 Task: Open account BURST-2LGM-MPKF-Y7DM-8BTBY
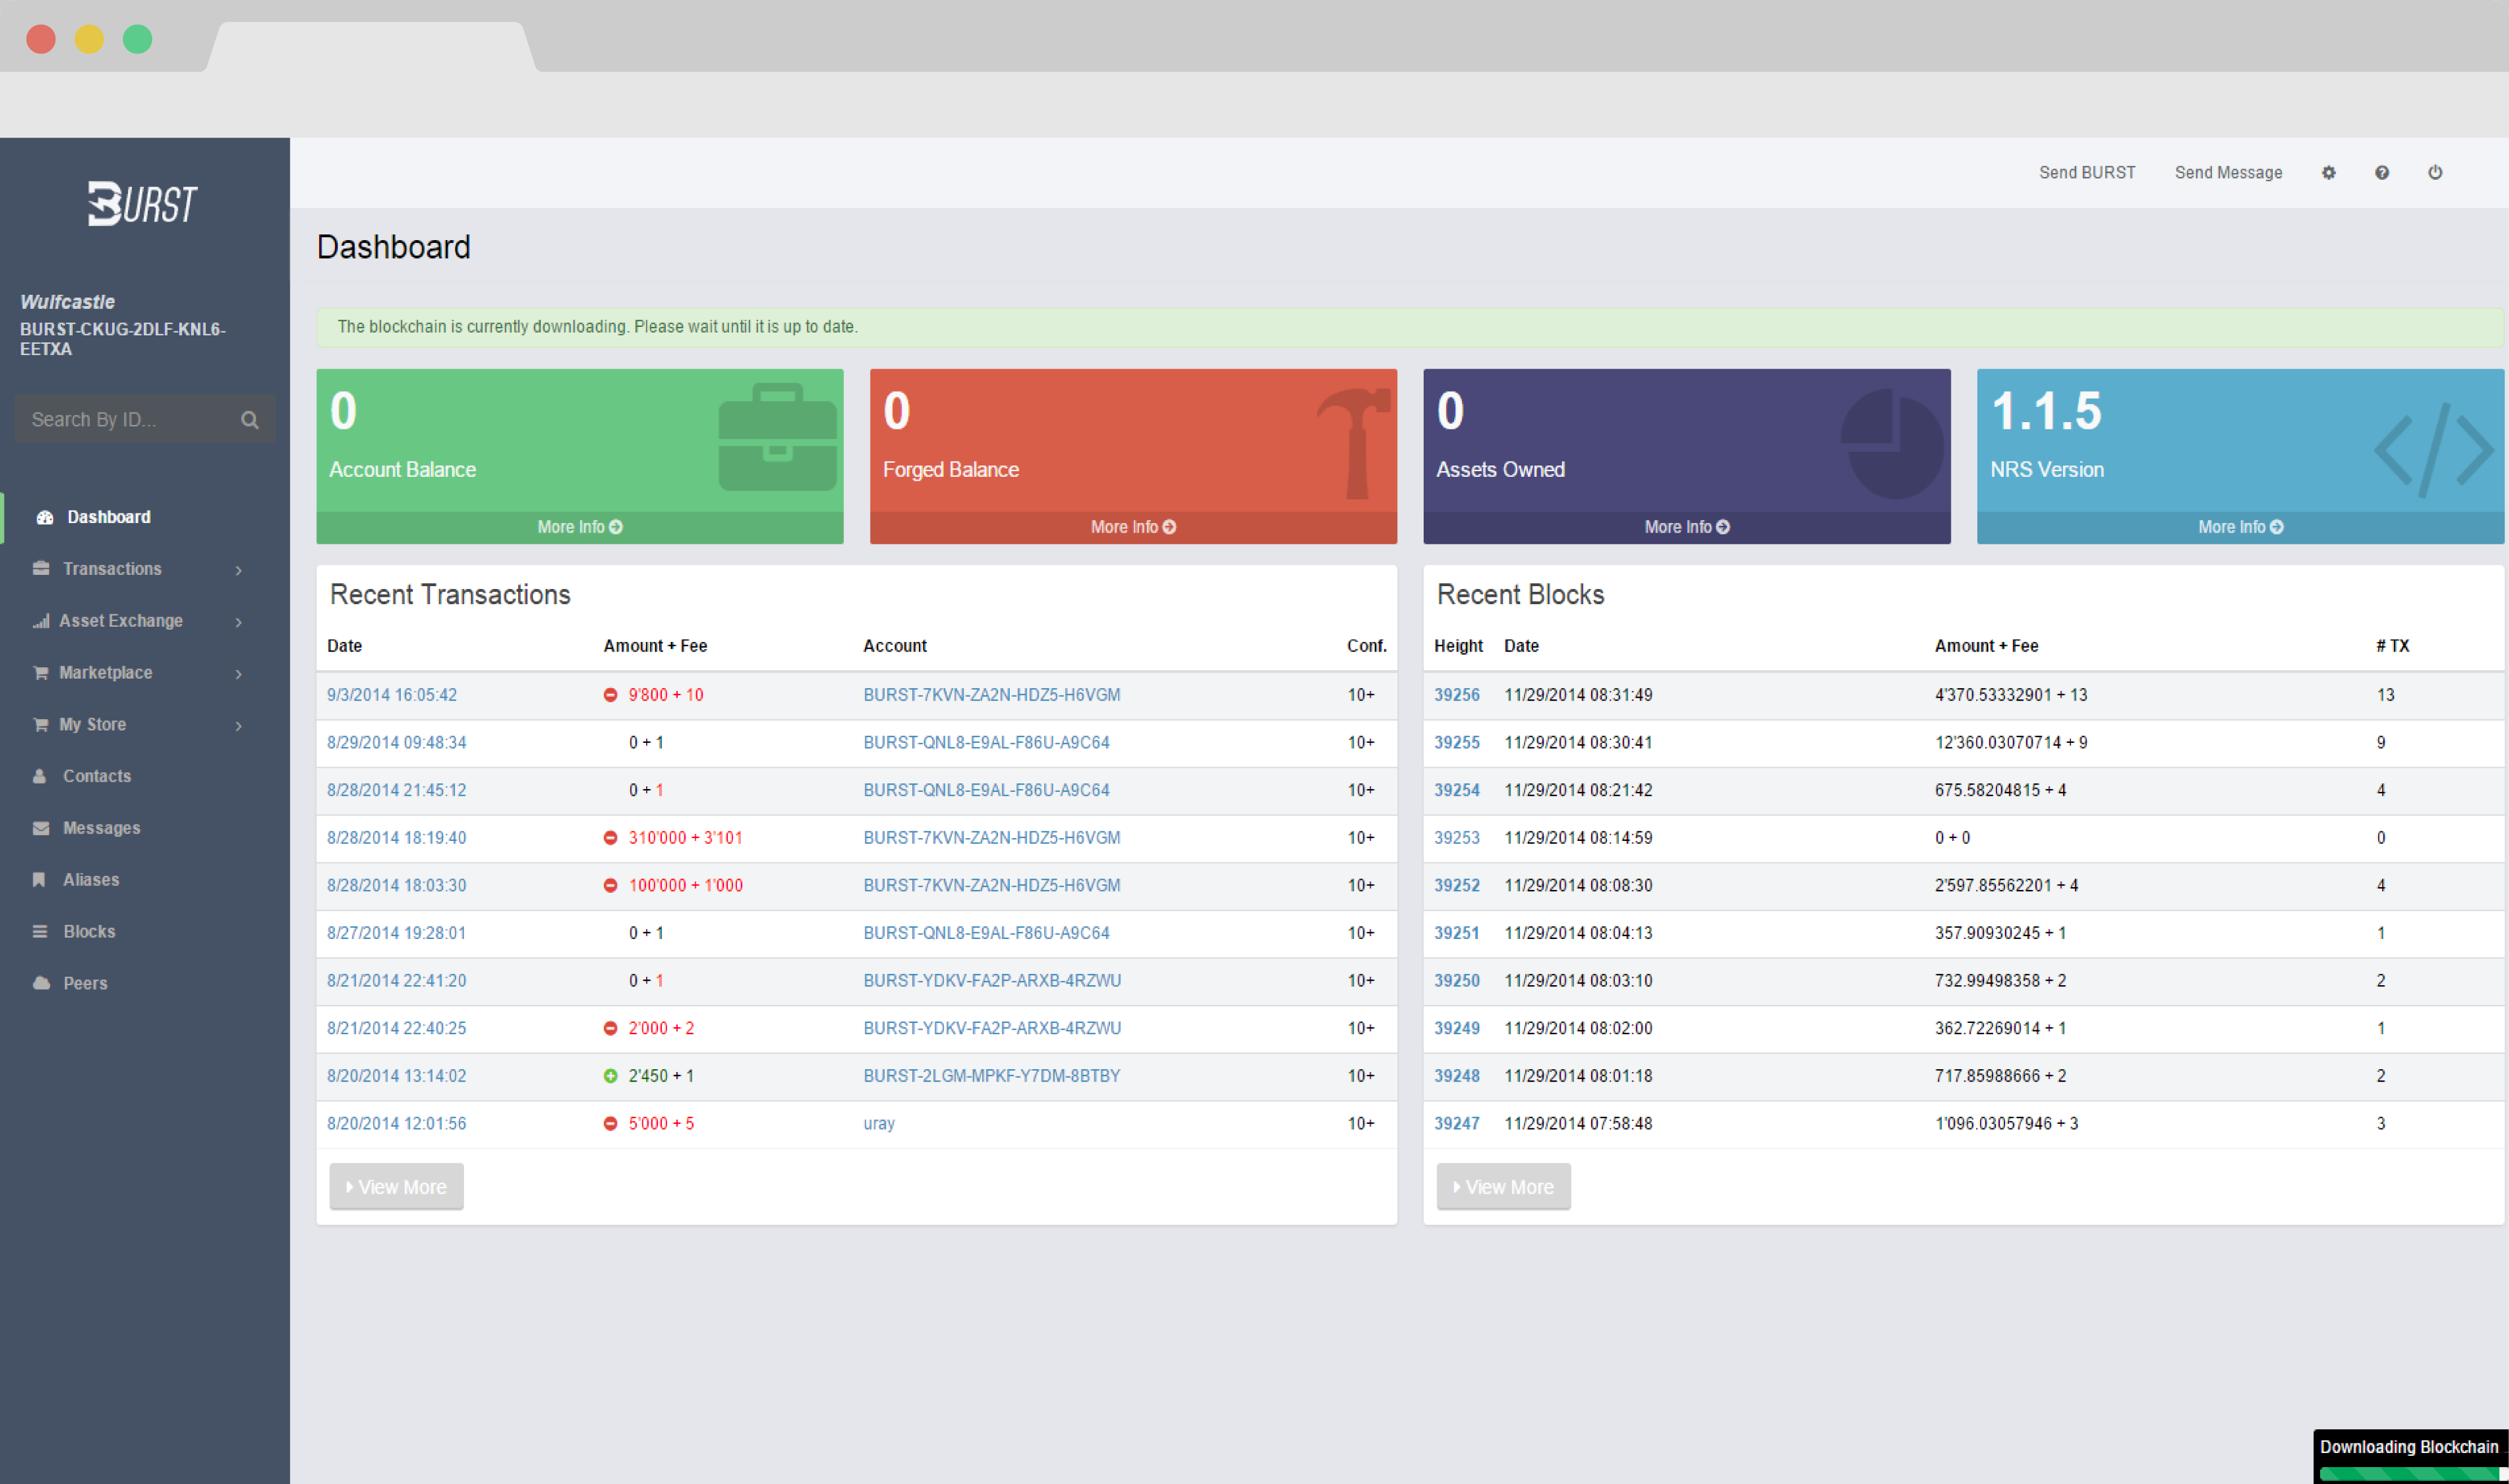pyautogui.click(x=991, y=1076)
